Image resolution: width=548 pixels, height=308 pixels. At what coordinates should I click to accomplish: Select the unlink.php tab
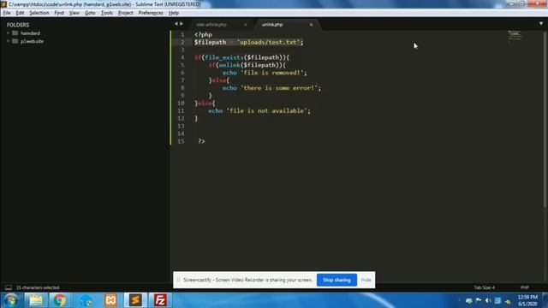[272, 25]
